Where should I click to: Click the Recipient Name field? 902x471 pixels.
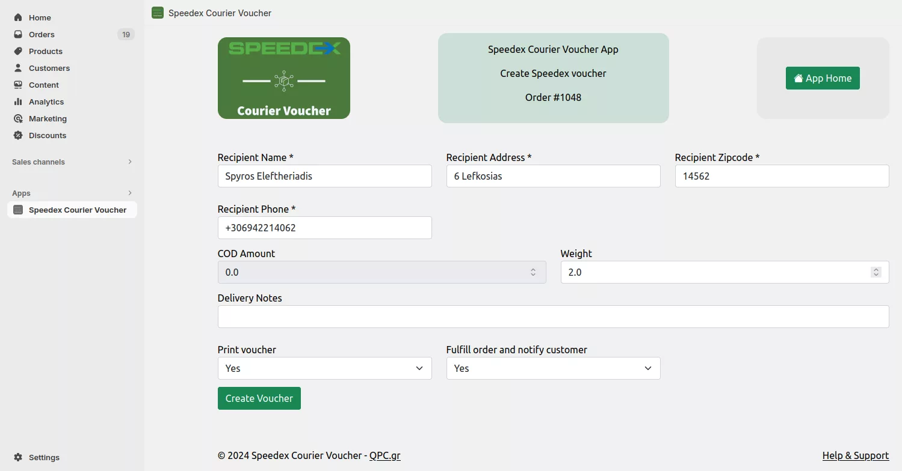coord(325,176)
